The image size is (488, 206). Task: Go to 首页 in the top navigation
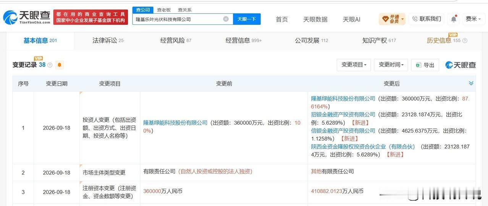point(282,19)
